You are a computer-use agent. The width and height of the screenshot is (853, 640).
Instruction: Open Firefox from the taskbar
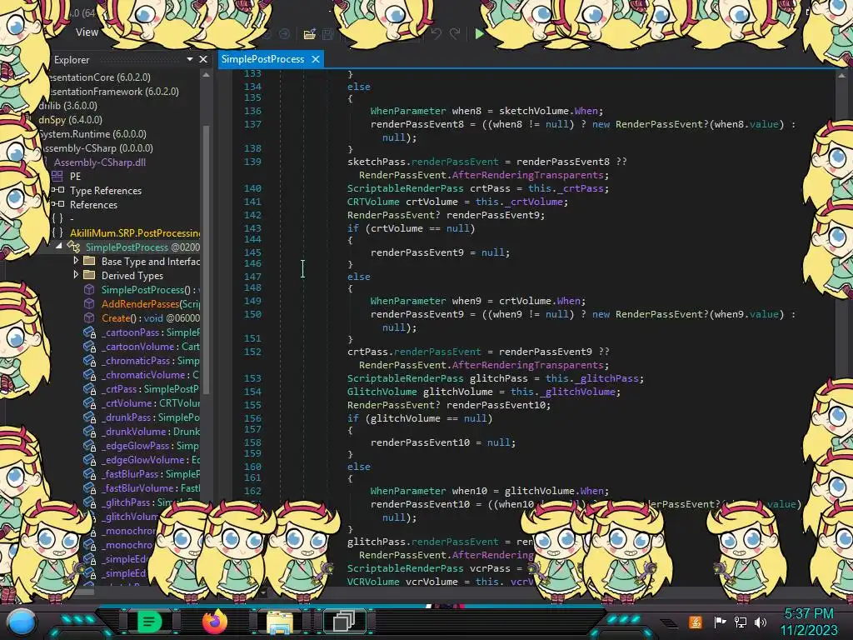tap(214, 622)
